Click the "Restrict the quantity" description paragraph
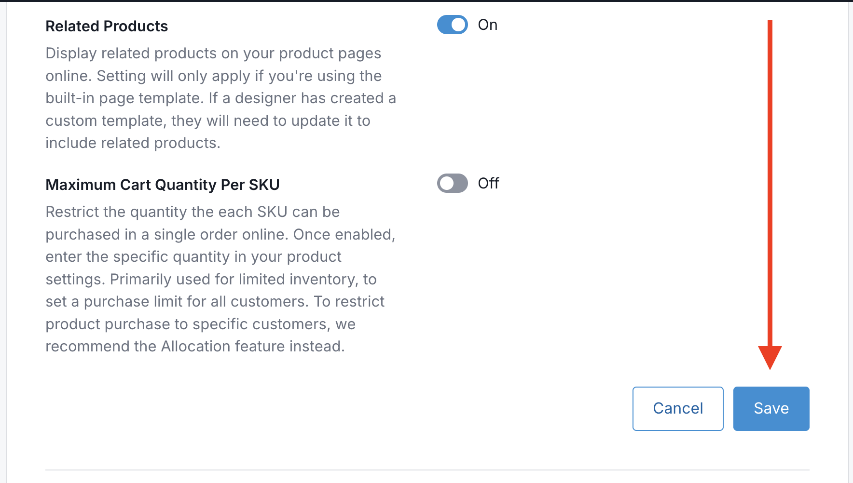 [x=220, y=279]
